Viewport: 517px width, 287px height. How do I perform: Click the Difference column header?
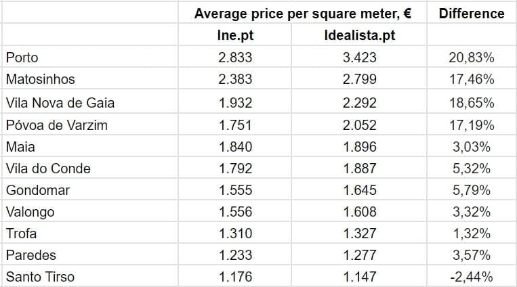tap(472, 14)
